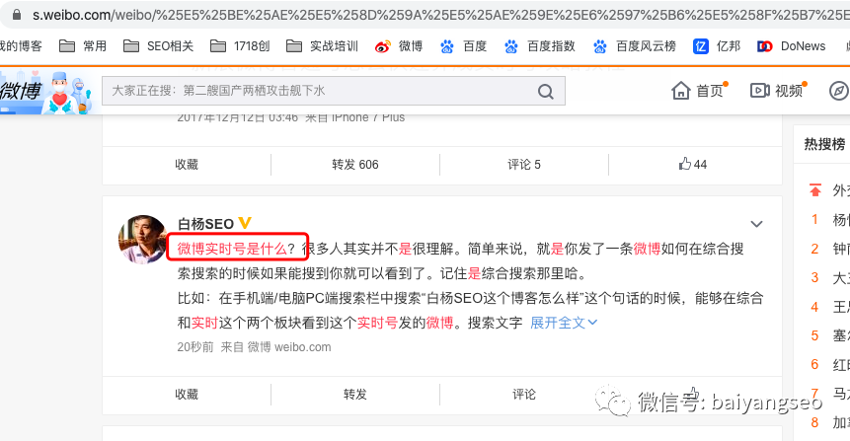Click the 白杨SEO profile avatar
The width and height of the screenshot is (850, 441).
pyautogui.click(x=142, y=240)
